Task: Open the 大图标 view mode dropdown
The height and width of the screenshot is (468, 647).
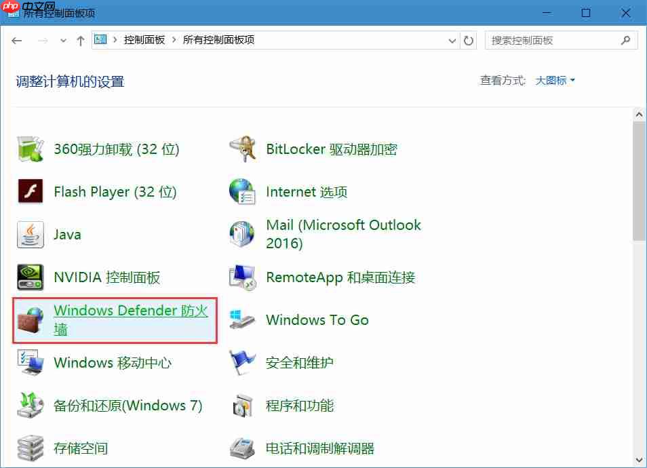Action: (554, 79)
